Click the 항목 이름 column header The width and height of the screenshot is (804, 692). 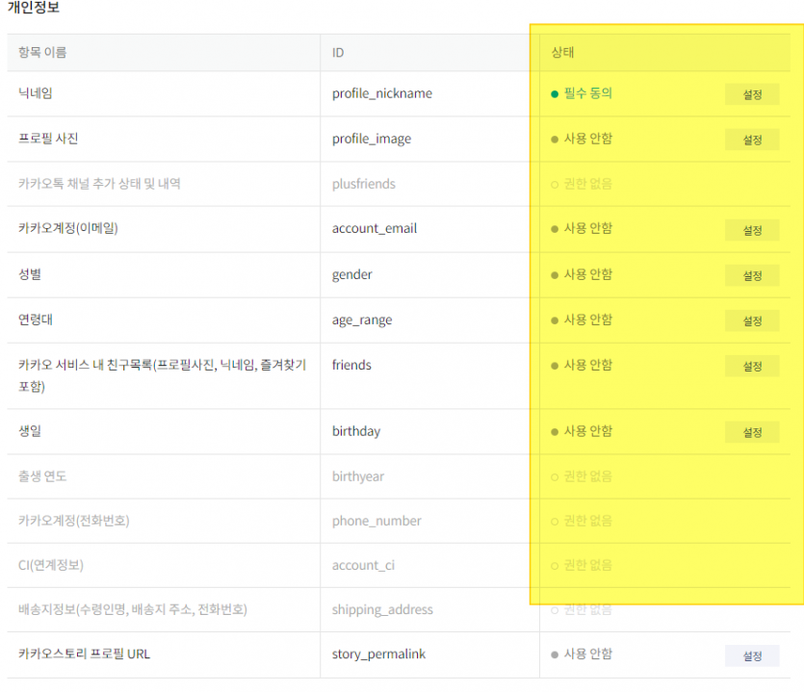(x=42, y=52)
